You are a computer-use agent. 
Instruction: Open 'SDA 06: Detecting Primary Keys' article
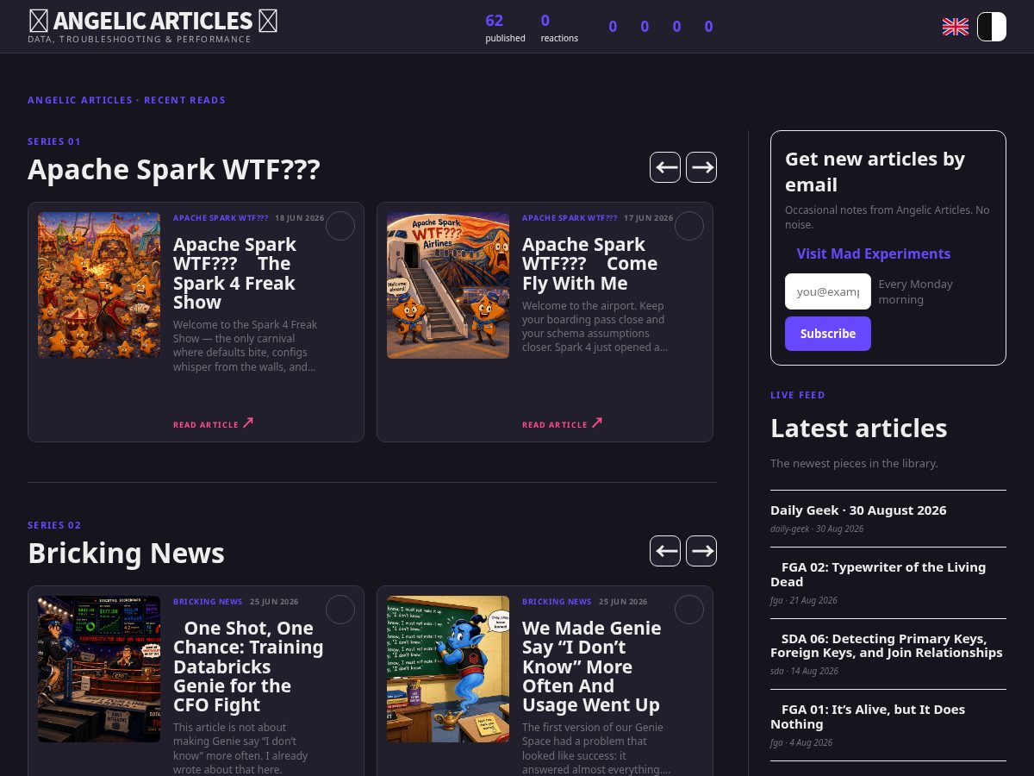887,646
